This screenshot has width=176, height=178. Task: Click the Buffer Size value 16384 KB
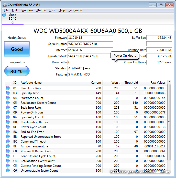(x=159, y=38)
